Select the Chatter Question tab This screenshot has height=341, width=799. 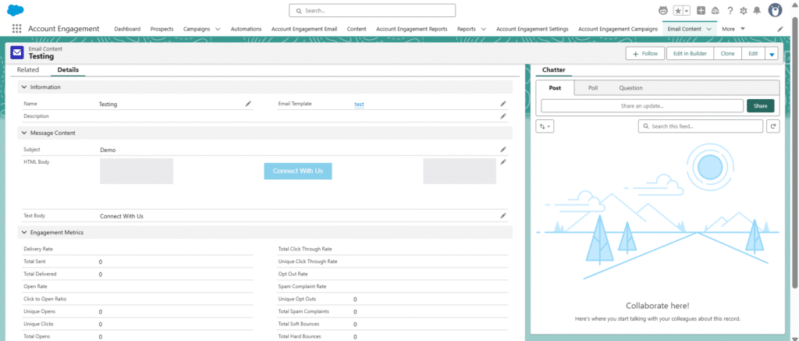pos(630,87)
